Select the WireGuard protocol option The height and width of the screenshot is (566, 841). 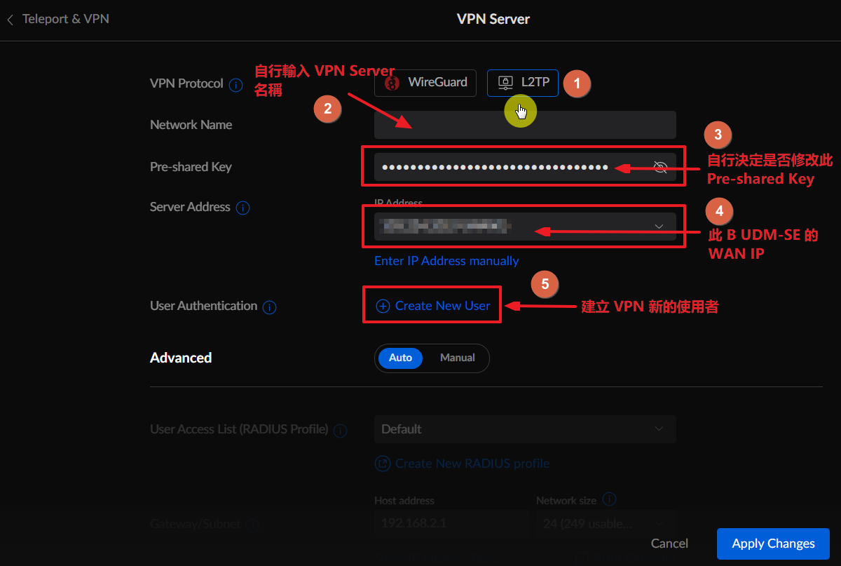click(425, 83)
